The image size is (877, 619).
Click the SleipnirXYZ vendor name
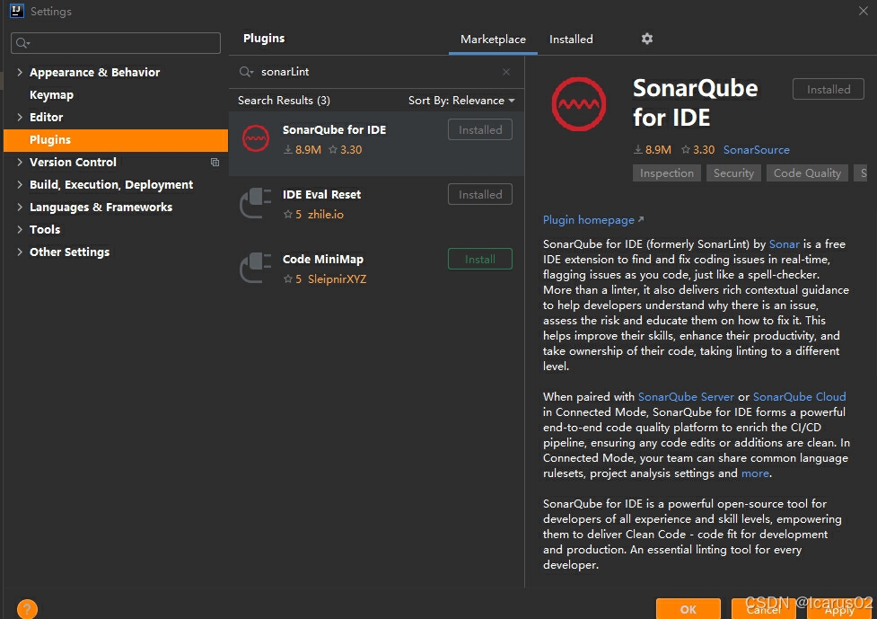pyautogui.click(x=337, y=279)
